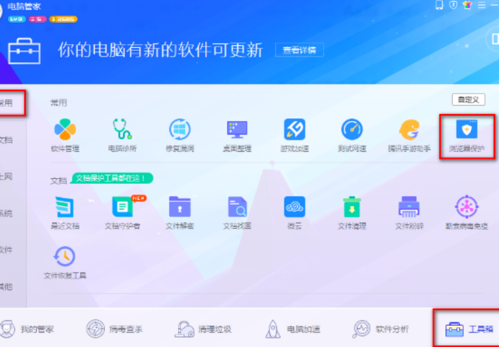
Task: Click the gold coins badge
Action: pos(63,19)
